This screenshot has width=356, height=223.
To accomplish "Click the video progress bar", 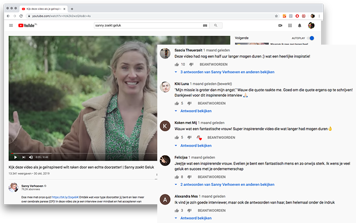I will coord(83,153).
